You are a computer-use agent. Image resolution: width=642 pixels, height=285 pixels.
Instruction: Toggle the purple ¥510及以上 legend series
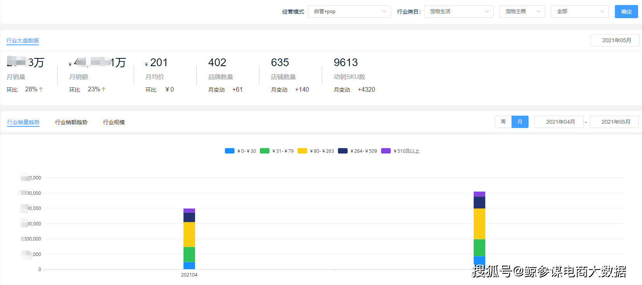coord(400,151)
